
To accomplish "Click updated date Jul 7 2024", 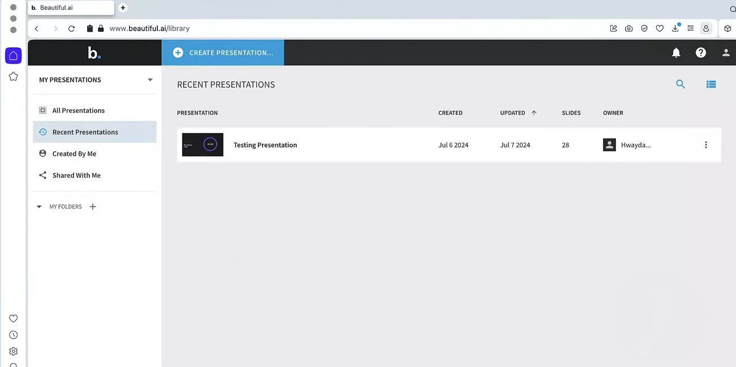I will pos(515,145).
